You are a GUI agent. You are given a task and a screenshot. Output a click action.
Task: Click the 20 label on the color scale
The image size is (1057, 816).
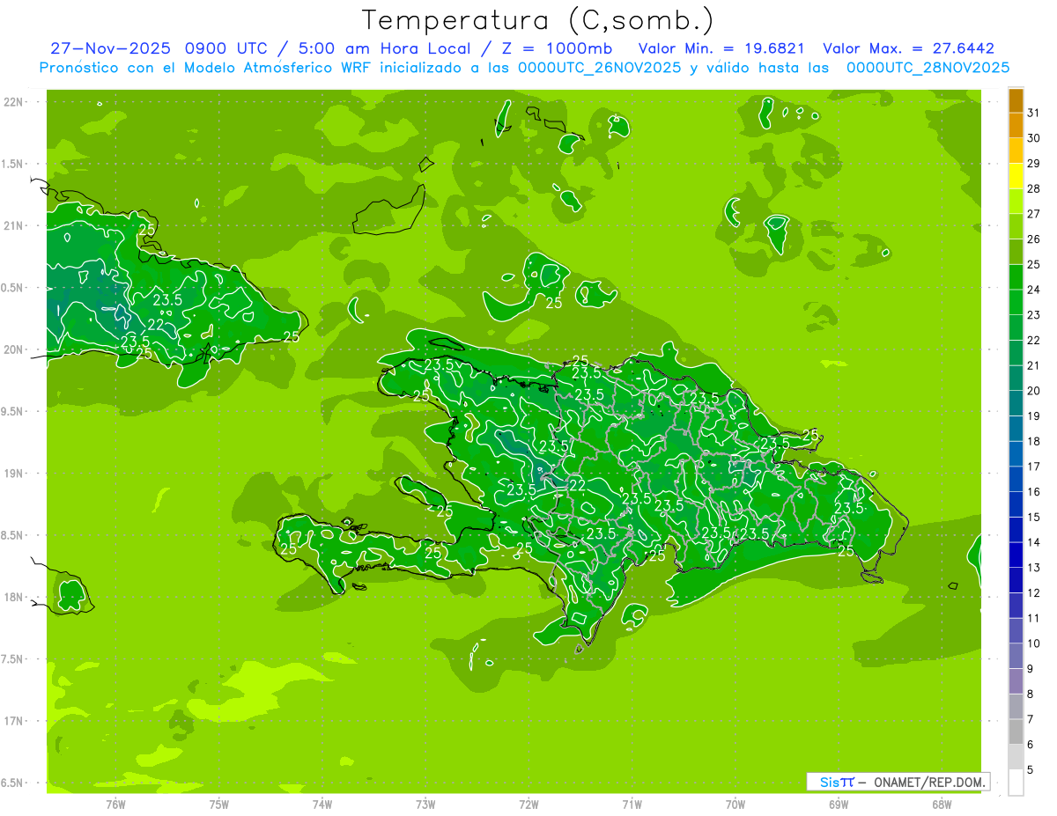coord(1033,391)
